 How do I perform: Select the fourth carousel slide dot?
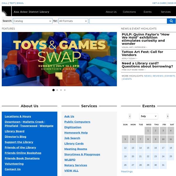(x=65, y=90)
